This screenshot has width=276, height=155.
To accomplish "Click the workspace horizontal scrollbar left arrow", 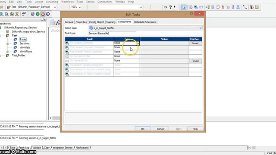I will pyautogui.click(x=50, y=118).
